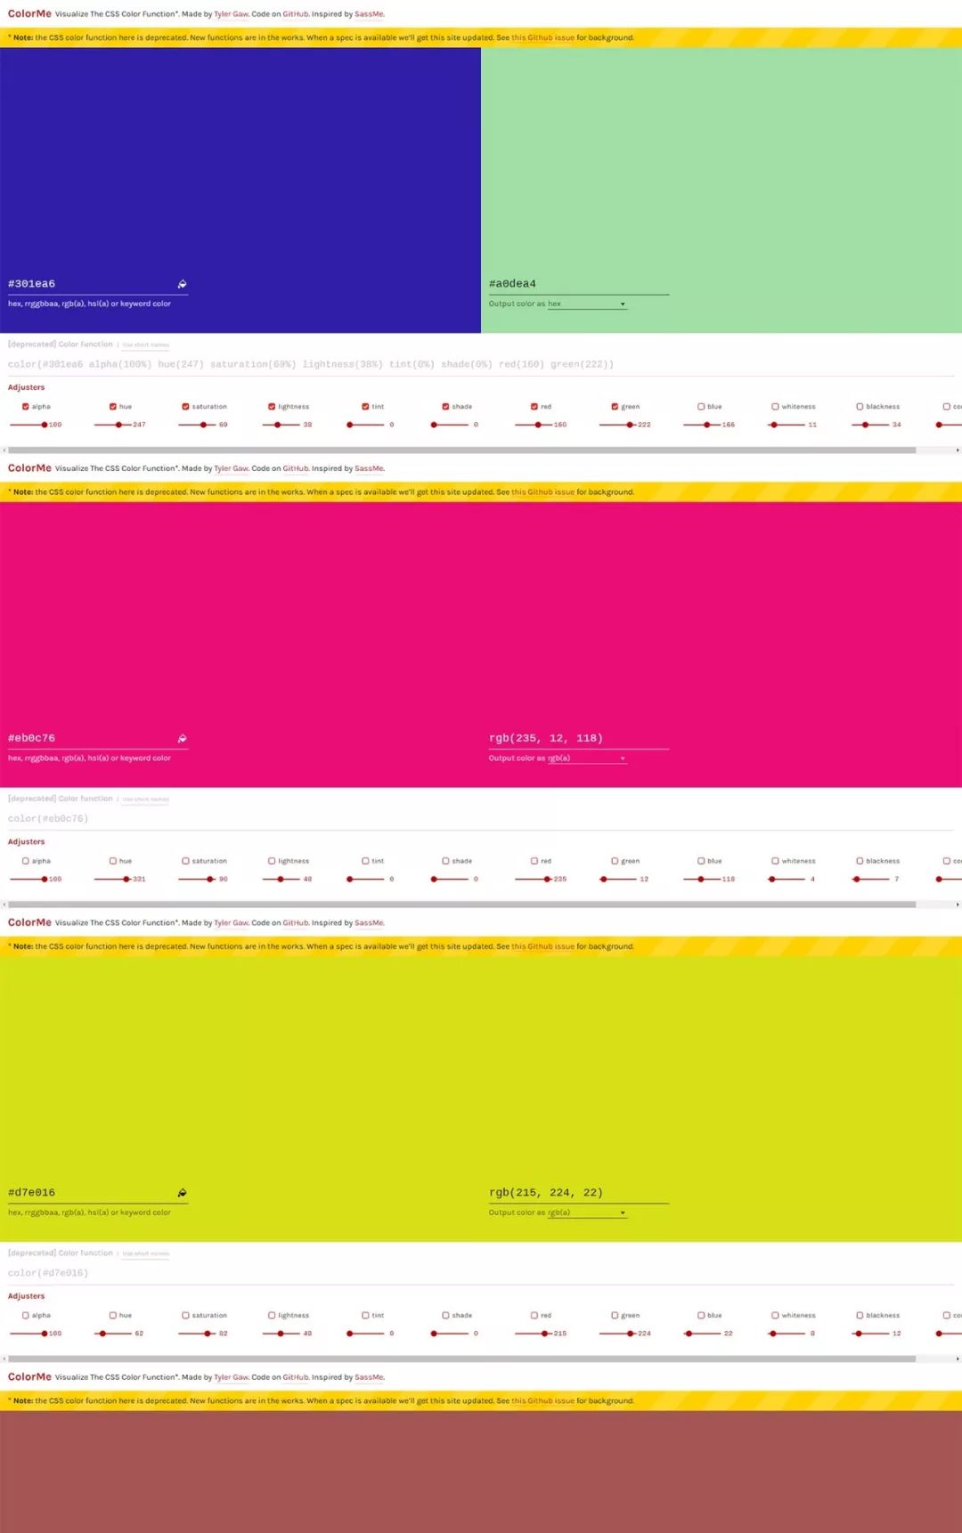The image size is (962, 1533).
Task: Click left scroll arrow below hue 331 adjusters
Action: pos(4,904)
